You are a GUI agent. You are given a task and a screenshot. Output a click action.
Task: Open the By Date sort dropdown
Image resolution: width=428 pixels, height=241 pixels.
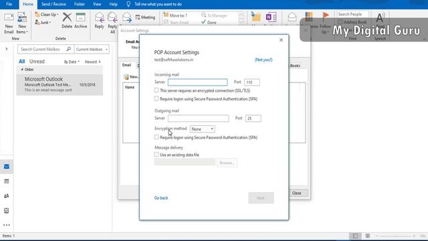(x=72, y=62)
